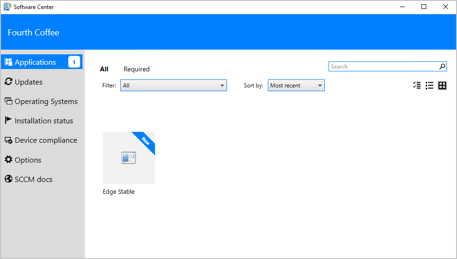Image resolution: width=457 pixels, height=259 pixels.
Task: Close the Software Center window
Action: 445,7
